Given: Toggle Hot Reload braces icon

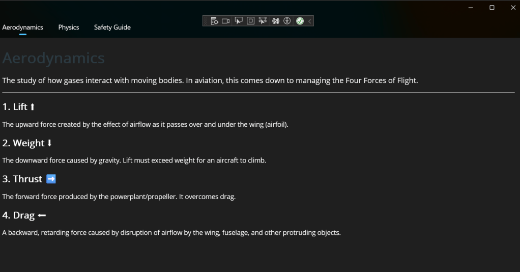Looking at the screenshot, I should [x=276, y=21].
